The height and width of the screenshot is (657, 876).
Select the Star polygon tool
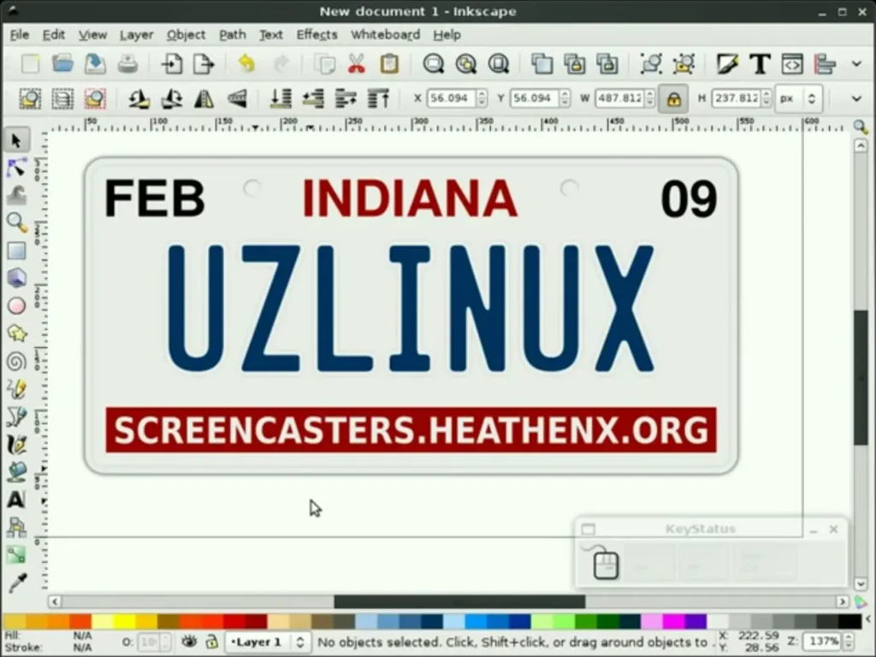pos(16,334)
